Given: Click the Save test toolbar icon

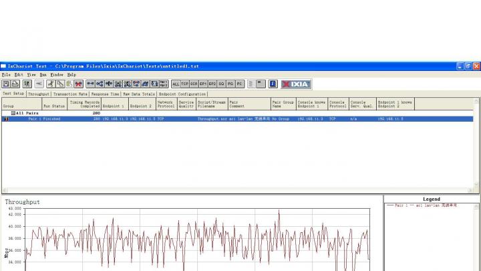Looking at the screenshot, I should tap(6, 84).
